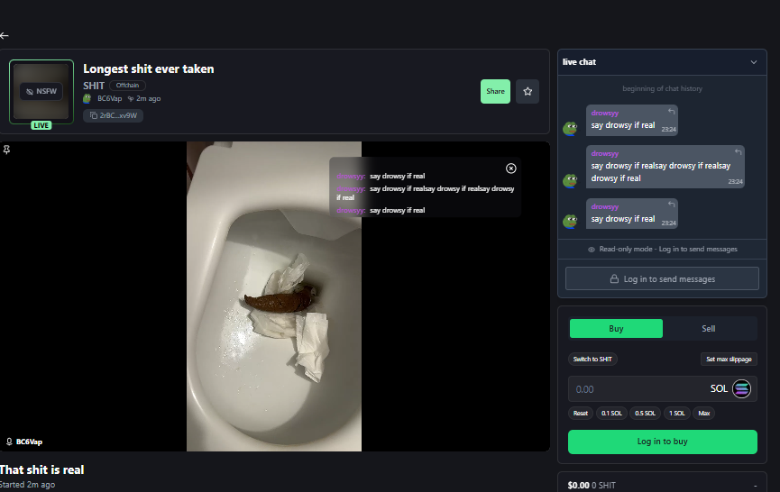Open drowsyy username in first chat message
Screen dimensions: 780x492
pyautogui.click(x=604, y=113)
